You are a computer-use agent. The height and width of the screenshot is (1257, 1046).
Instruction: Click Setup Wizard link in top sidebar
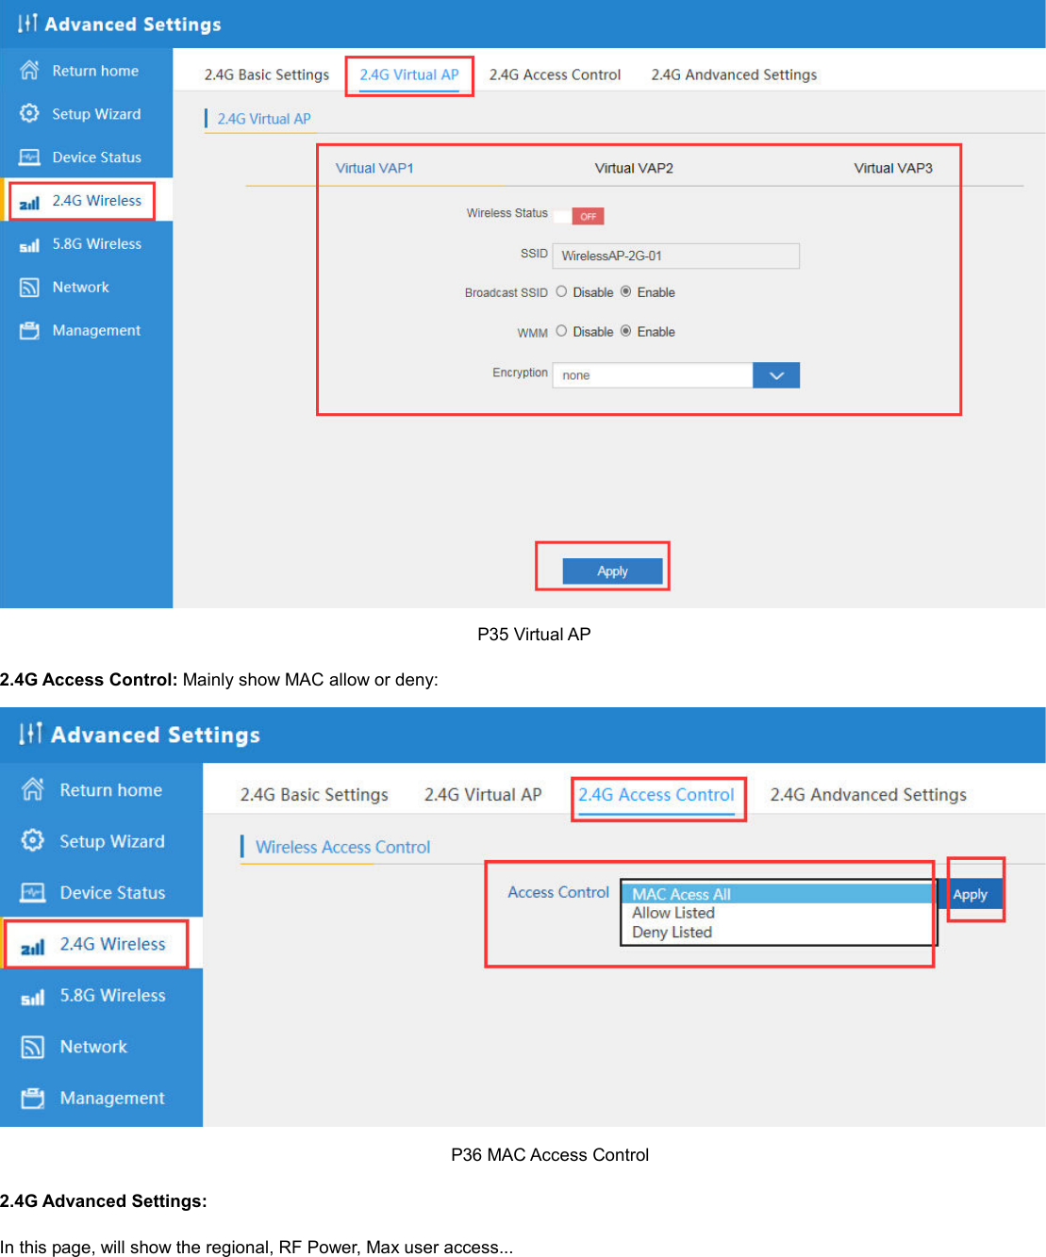pos(96,114)
